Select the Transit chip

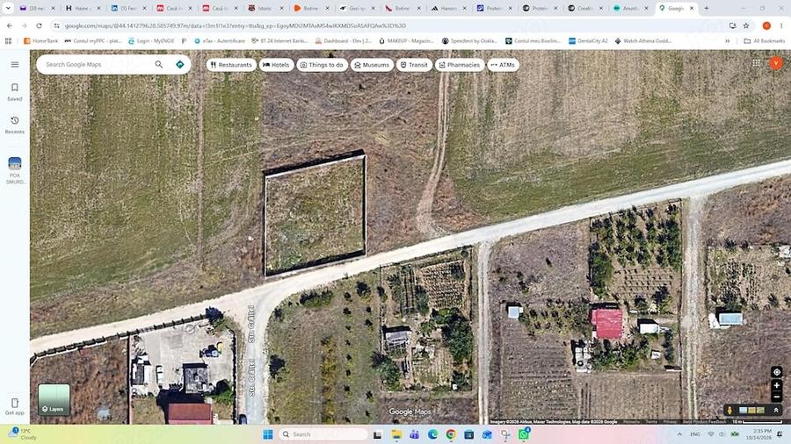click(x=414, y=65)
